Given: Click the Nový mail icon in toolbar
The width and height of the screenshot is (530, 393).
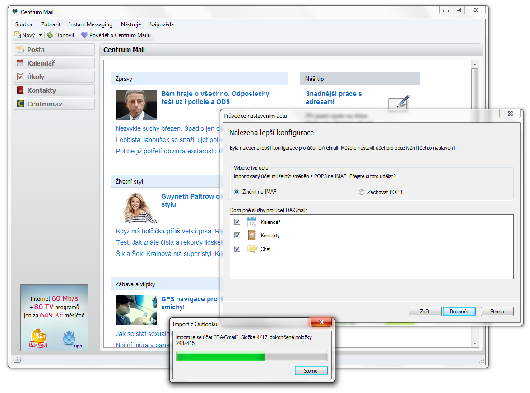Looking at the screenshot, I should 17,35.
